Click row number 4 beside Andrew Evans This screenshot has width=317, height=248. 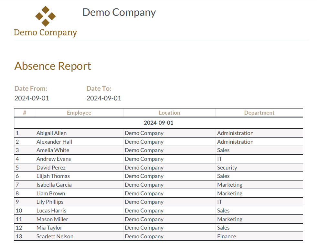[x=17, y=159]
